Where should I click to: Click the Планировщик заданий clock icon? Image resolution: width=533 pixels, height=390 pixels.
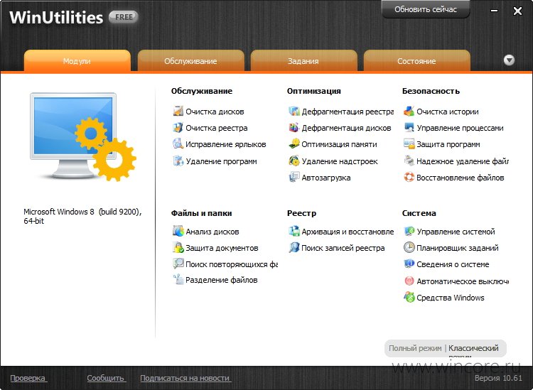(409, 248)
